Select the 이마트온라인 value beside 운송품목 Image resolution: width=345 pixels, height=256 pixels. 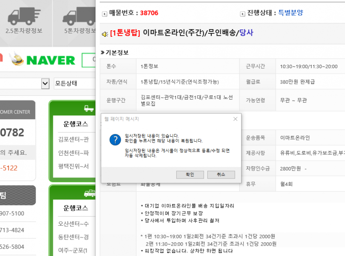310,138
